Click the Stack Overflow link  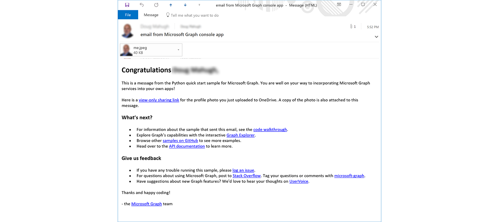246,176
